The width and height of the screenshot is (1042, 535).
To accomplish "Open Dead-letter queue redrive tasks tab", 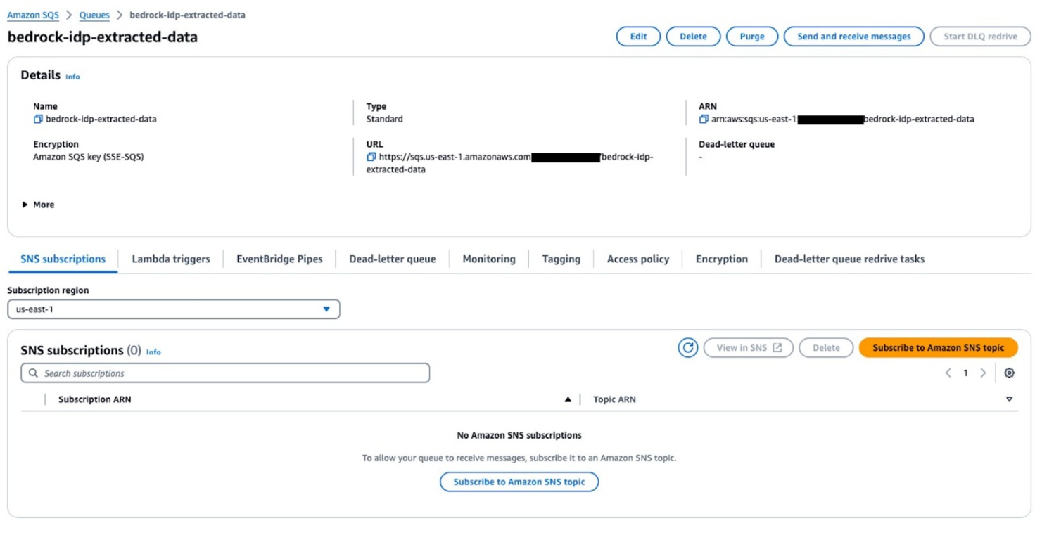I will click(x=850, y=259).
